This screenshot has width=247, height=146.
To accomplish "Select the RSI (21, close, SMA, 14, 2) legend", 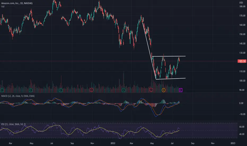I will click(14, 124).
